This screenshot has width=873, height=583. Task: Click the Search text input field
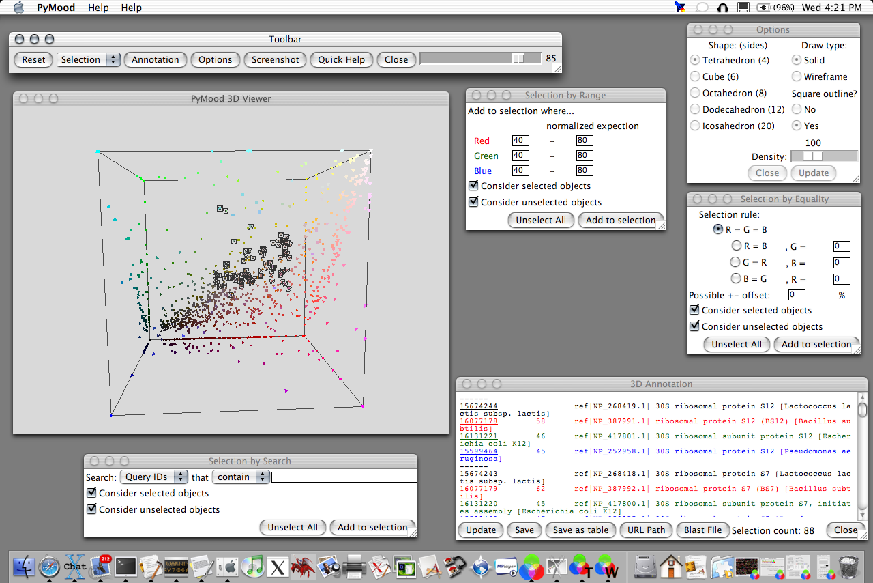(344, 477)
